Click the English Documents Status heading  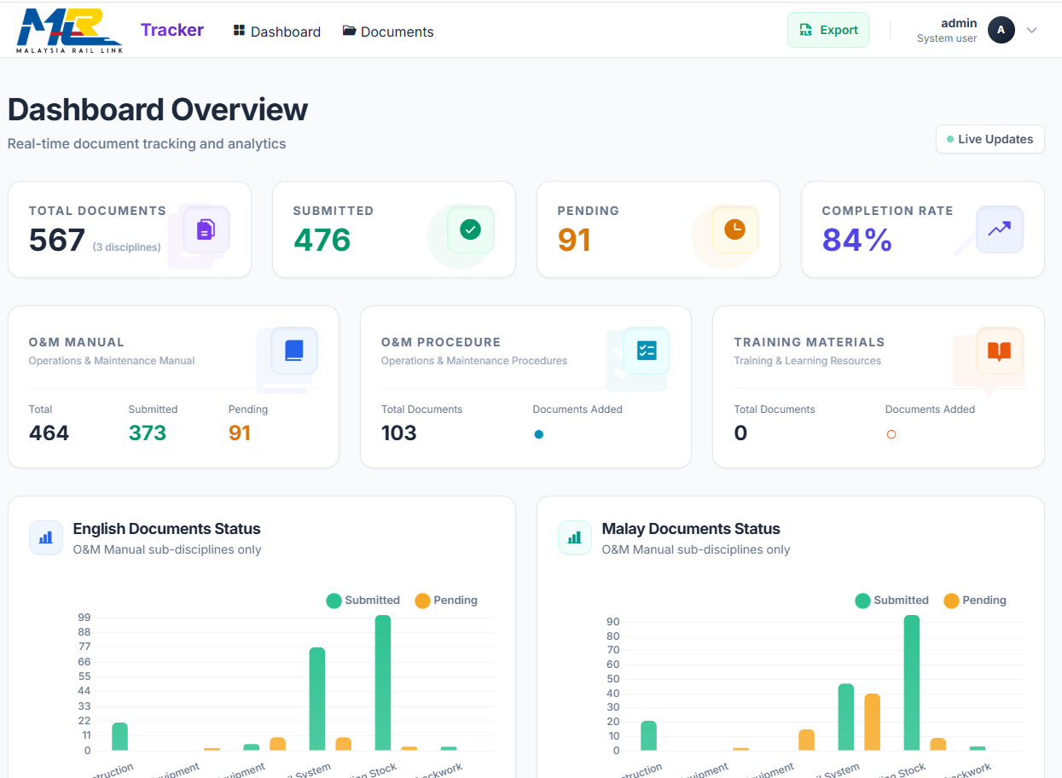pos(167,529)
